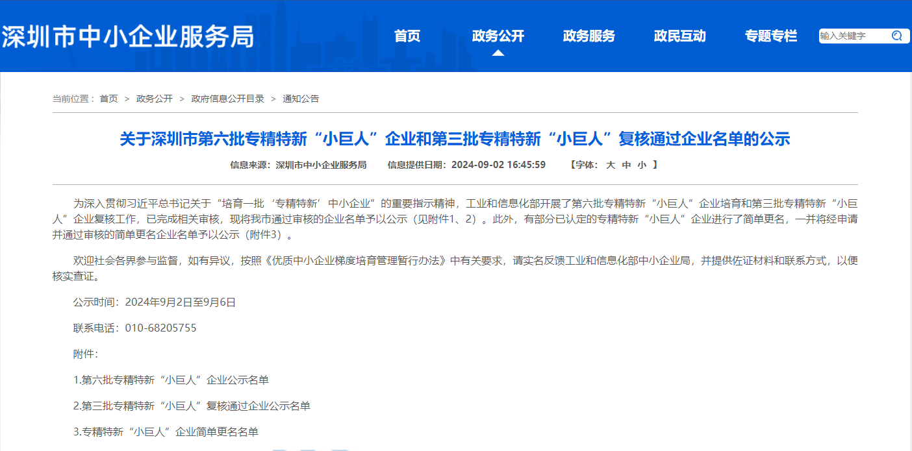Open the 政务公开 navigation menu
Image resolution: width=912 pixels, height=451 pixels.
[x=498, y=36]
